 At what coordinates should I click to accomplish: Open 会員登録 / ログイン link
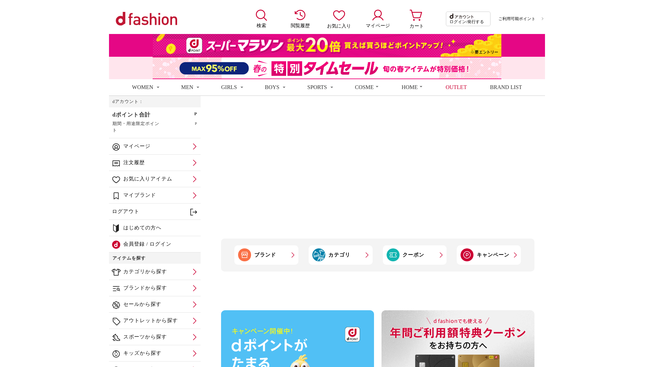[147, 244]
